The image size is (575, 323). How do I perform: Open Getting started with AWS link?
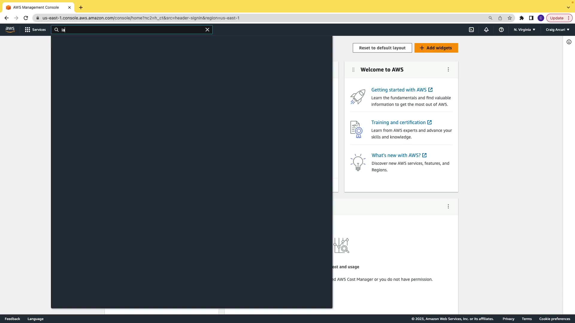click(399, 90)
